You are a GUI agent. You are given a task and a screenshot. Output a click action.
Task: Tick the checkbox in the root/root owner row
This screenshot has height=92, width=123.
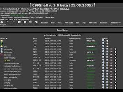pyautogui.click(x=115, y=52)
